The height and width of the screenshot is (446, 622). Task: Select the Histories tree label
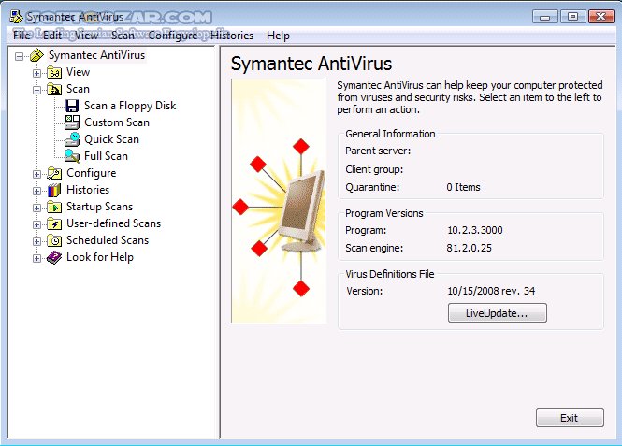click(88, 190)
